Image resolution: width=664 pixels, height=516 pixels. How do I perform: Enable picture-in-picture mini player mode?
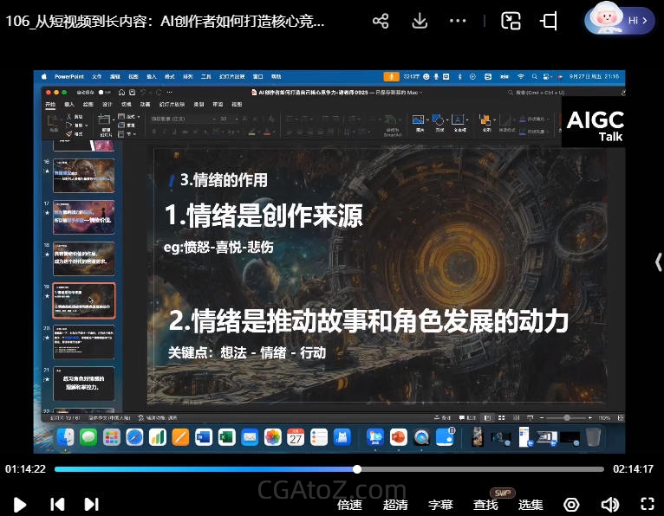tap(511, 22)
